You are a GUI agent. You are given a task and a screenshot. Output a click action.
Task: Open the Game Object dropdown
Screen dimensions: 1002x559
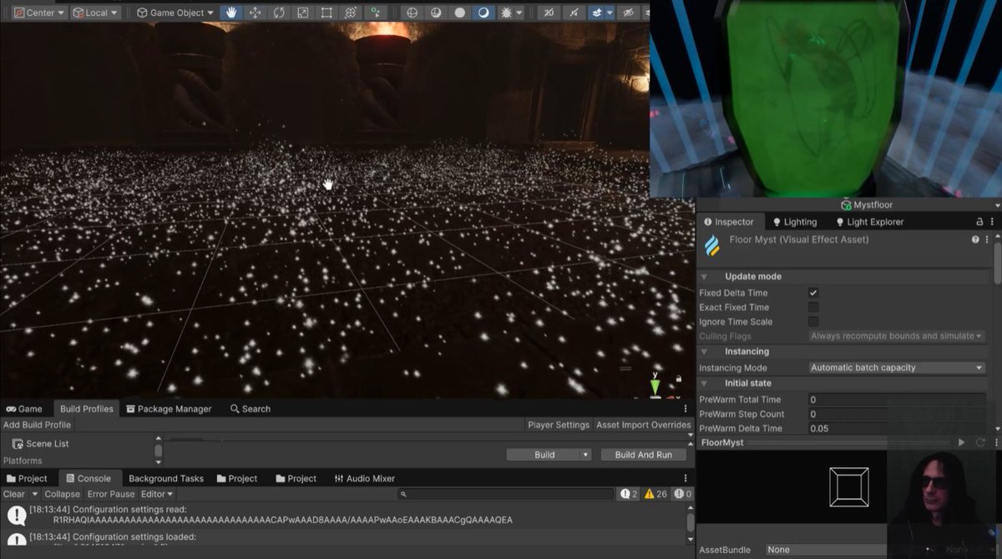[175, 13]
